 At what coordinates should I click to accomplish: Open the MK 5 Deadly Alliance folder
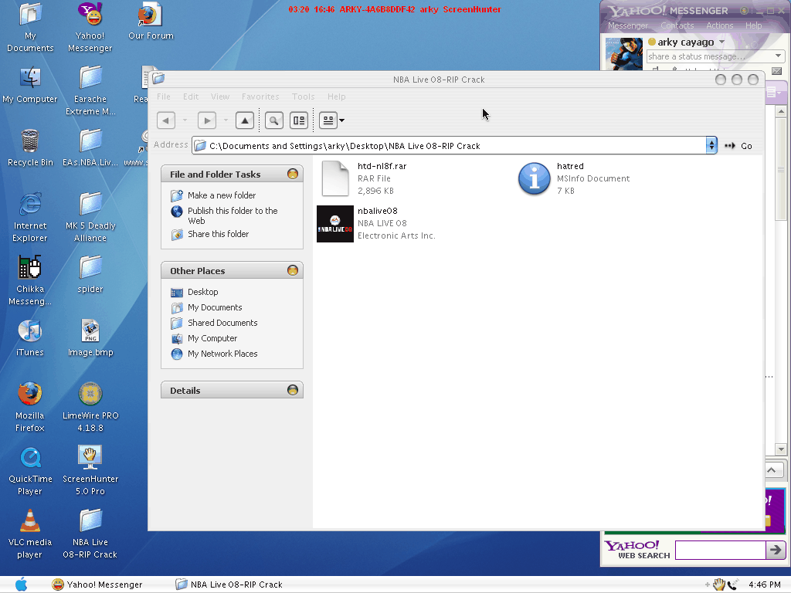tap(90, 217)
